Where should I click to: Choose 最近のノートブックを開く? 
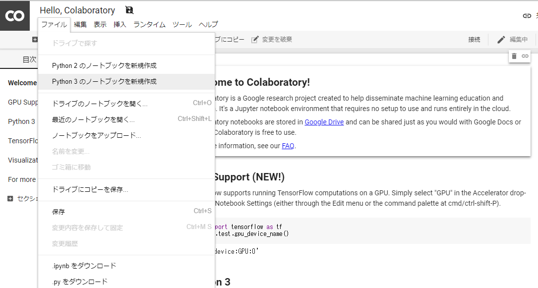click(x=126, y=119)
